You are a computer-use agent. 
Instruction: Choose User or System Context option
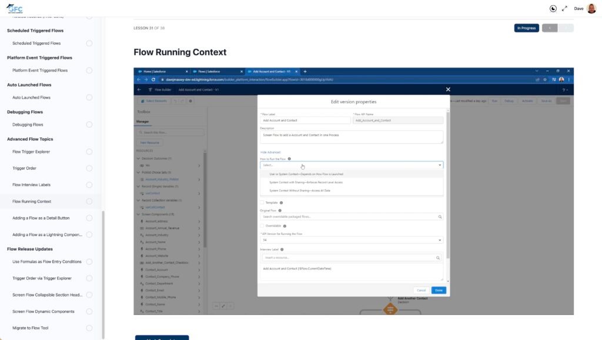[352, 174]
